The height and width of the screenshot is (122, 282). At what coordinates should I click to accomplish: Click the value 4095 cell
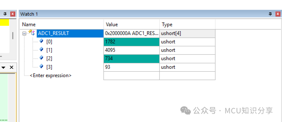pos(131,50)
